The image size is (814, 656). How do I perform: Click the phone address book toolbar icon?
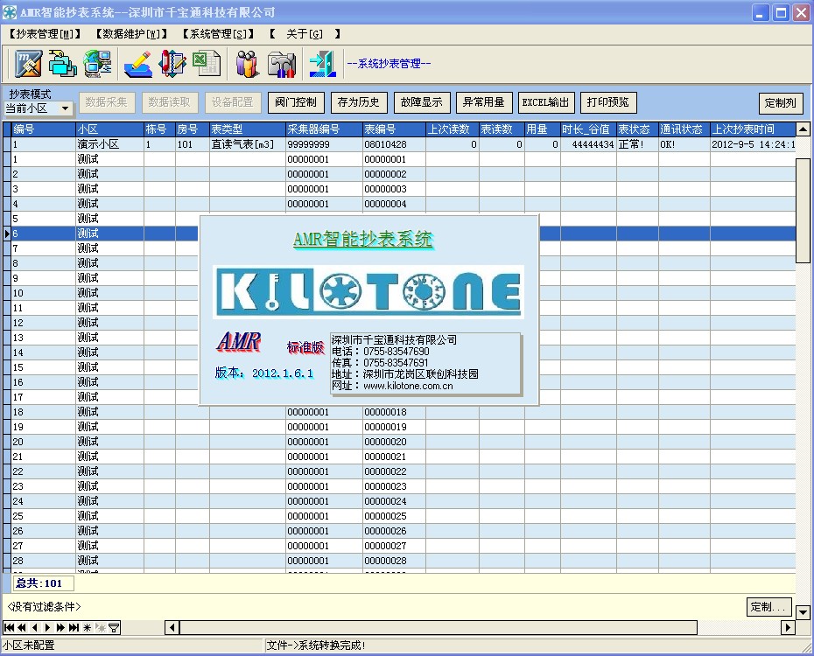(172, 64)
